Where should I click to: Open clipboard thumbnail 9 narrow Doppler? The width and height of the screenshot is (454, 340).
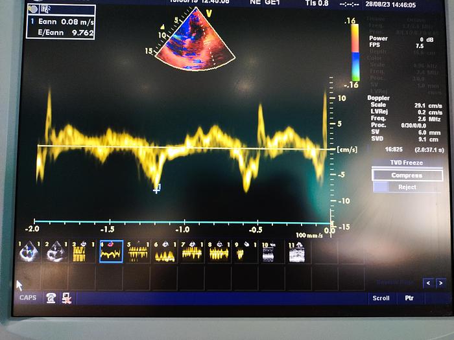pos(246,251)
